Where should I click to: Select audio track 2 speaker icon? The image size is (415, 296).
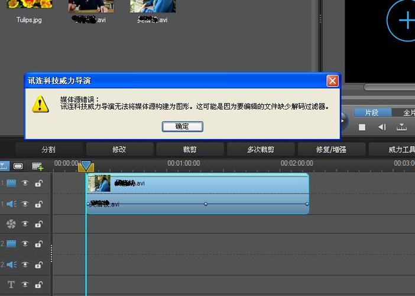coord(11,265)
